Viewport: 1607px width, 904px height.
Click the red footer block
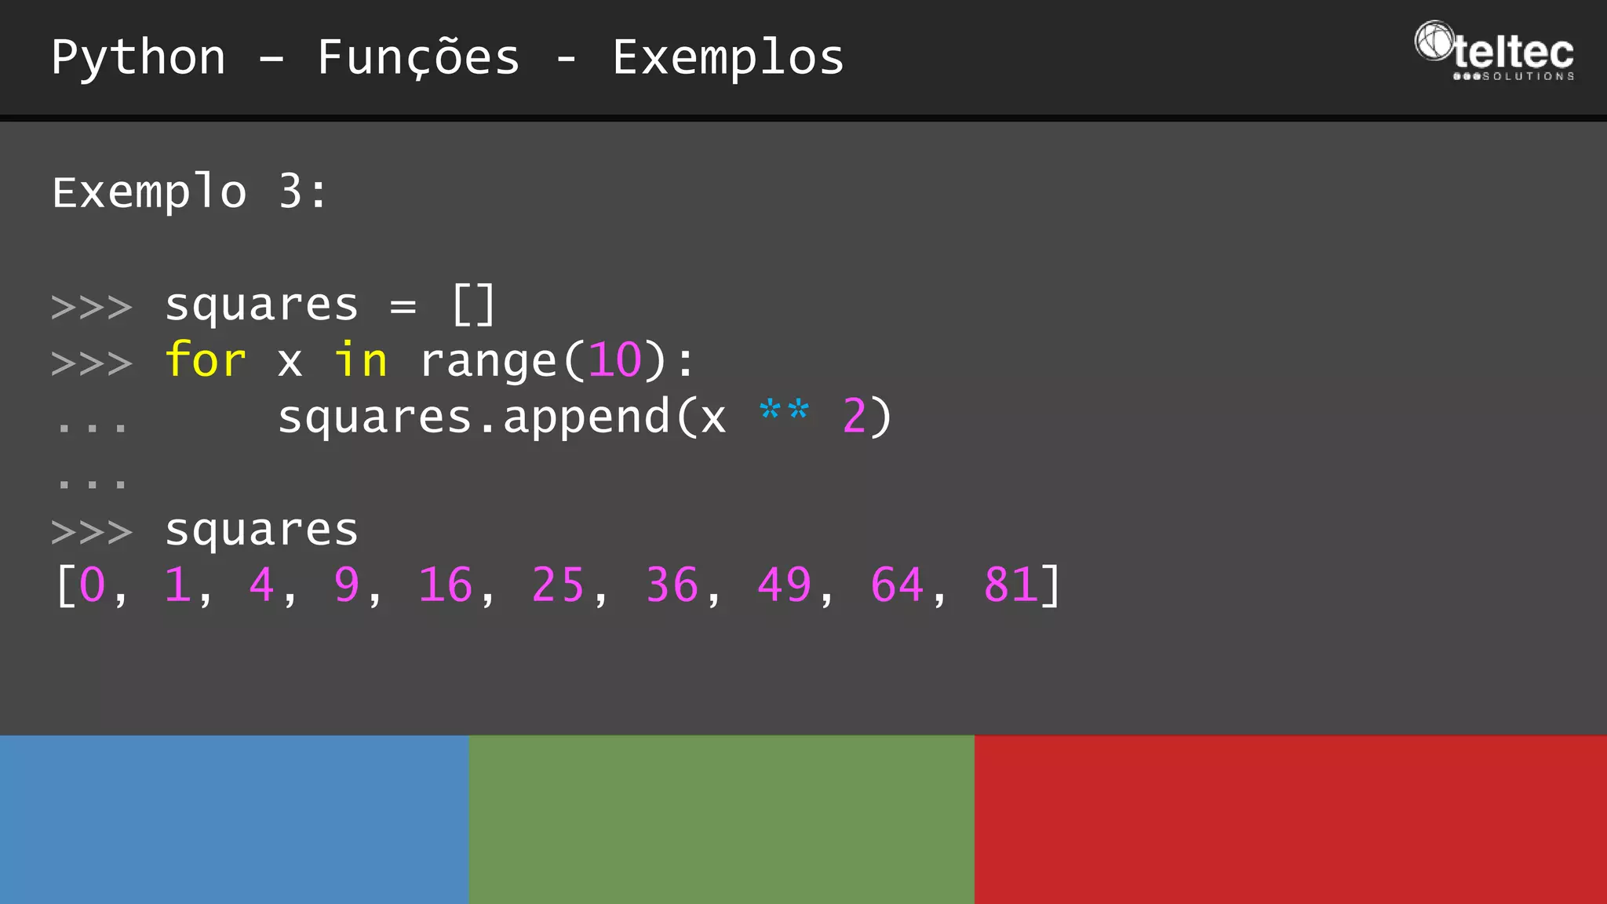[x=1291, y=819]
